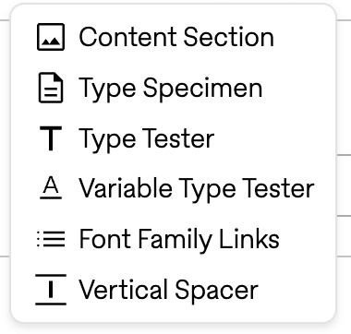351x334 pixels.
Task: Click the "Type Specimen" text label
Action: point(171,89)
